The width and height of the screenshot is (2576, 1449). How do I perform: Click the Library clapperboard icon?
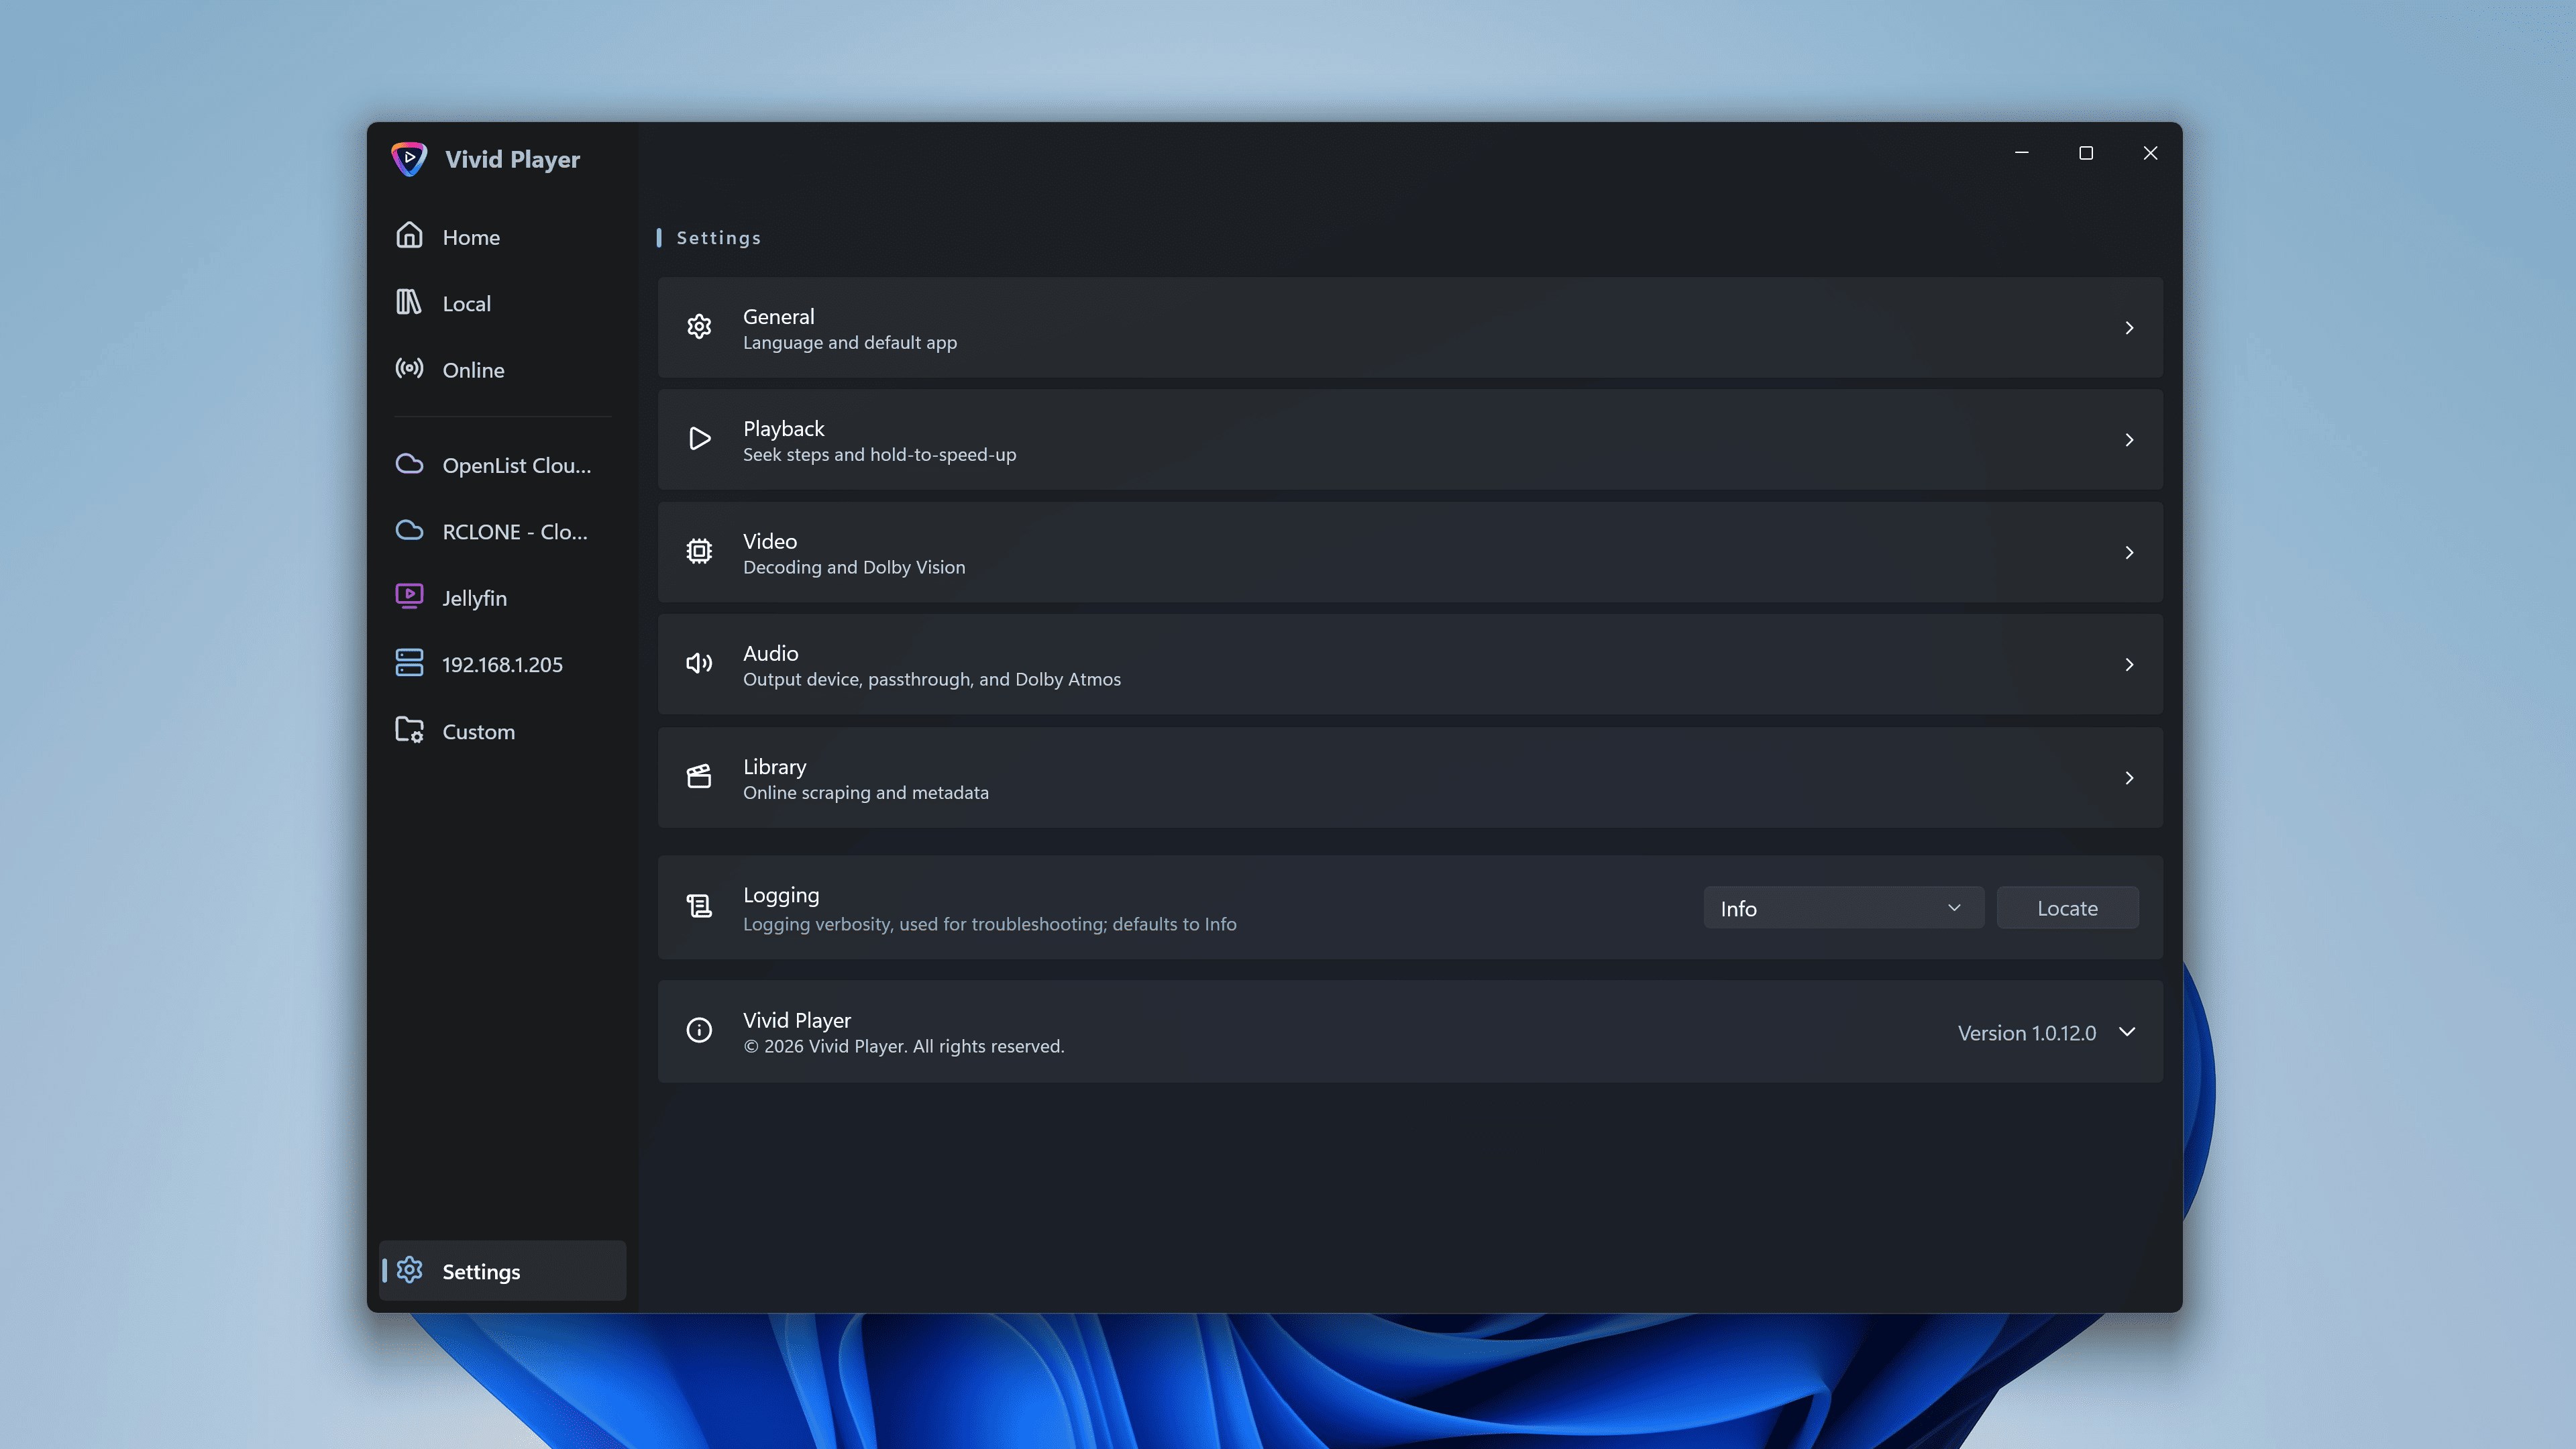point(699,777)
